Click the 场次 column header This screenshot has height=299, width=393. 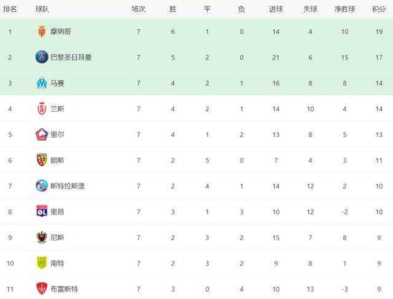[x=139, y=9]
